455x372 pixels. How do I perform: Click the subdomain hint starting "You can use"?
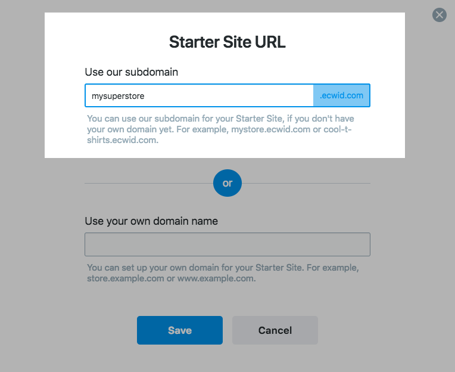220,129
